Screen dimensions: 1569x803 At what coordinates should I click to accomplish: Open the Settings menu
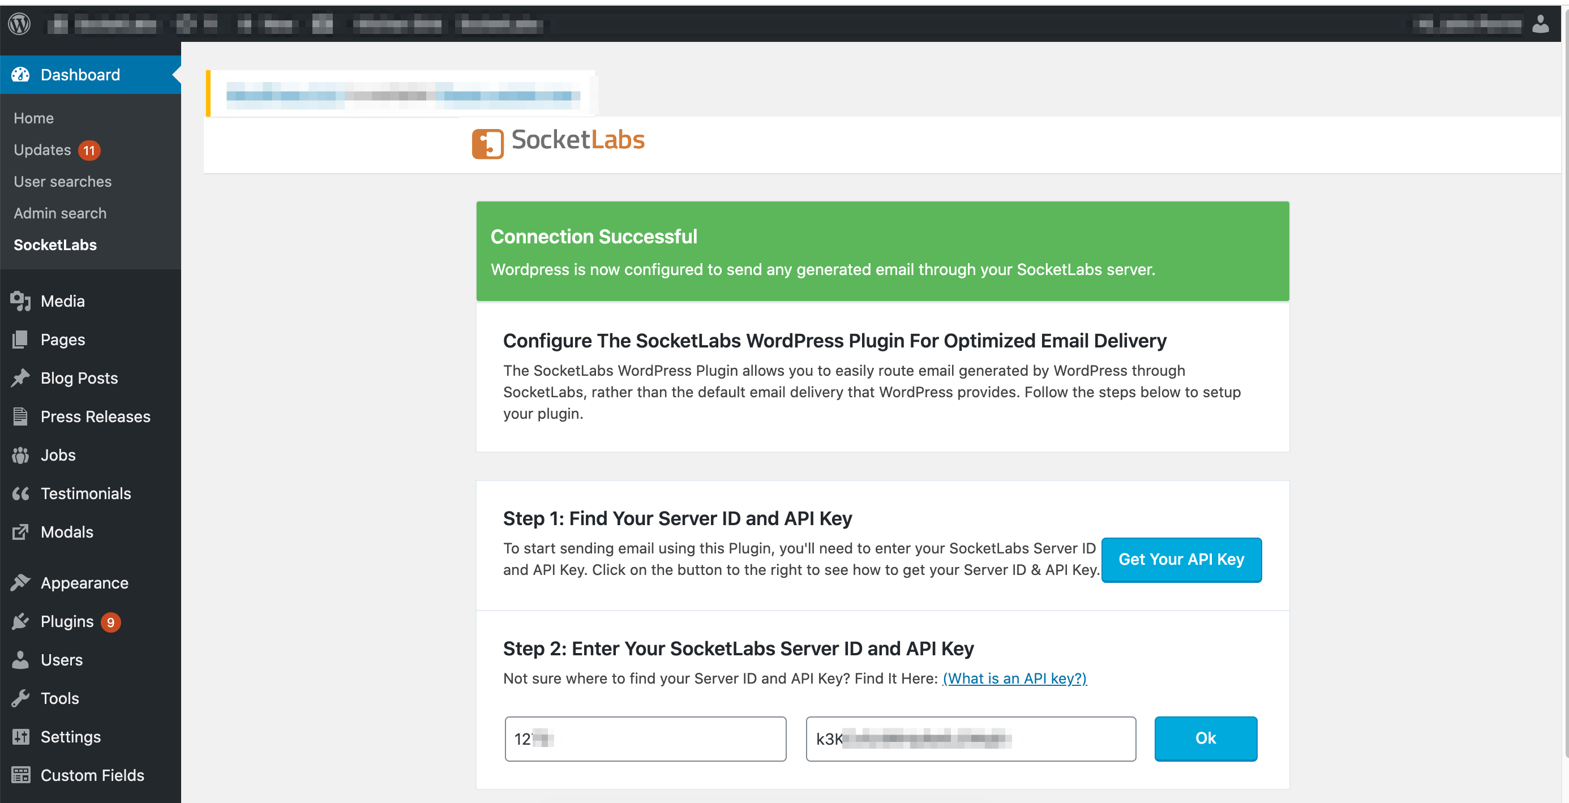click(x=90, y=737)
